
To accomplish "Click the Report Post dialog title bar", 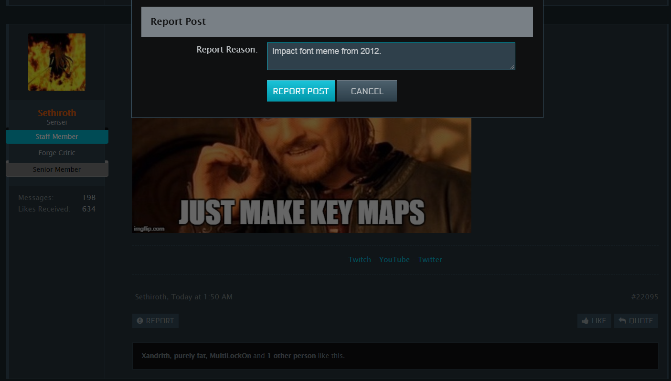I will tap(337, 21).
